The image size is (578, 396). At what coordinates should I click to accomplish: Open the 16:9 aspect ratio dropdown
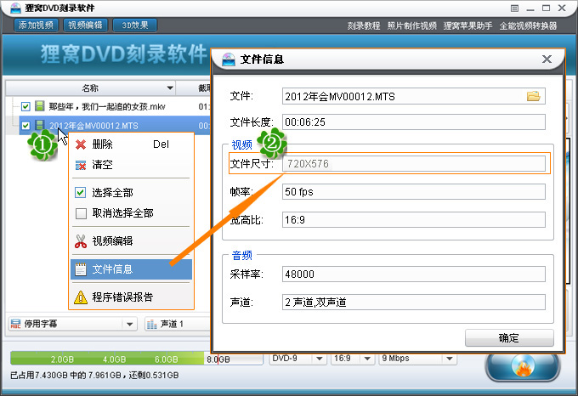[x=352, y=359]
